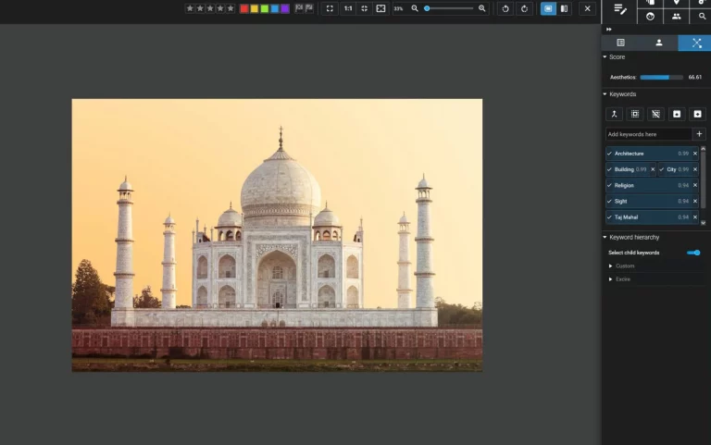
Task: Remove the Sight keyword with X
Action: coord(694,201)
